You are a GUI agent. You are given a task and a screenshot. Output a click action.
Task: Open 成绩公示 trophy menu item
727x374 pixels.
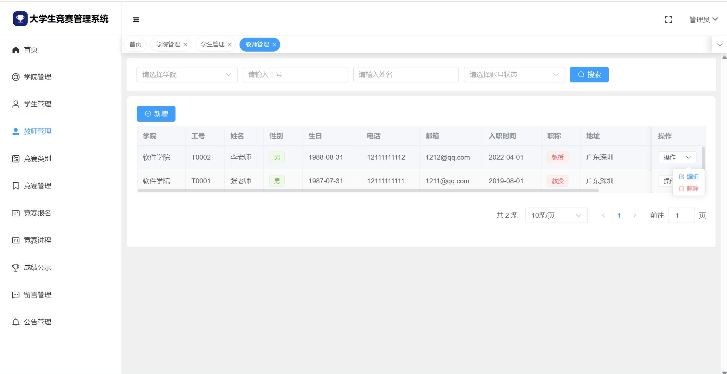tap(37, 268)
